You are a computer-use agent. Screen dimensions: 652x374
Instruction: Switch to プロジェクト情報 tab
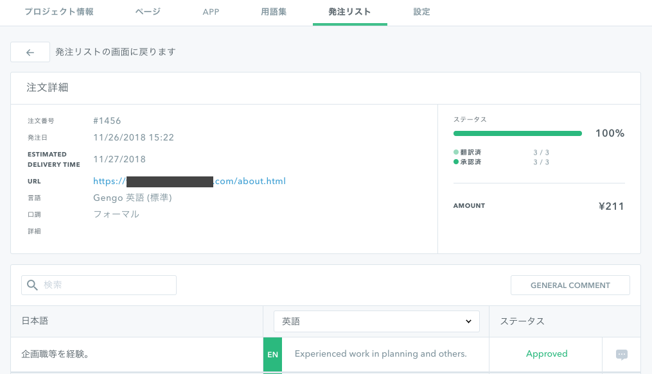[59, 12]
